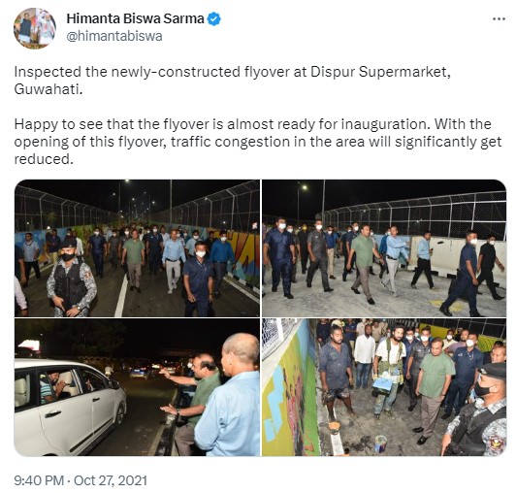
Task: Click the Himanta Biswa Sarma display name
Action: (135, 18)
